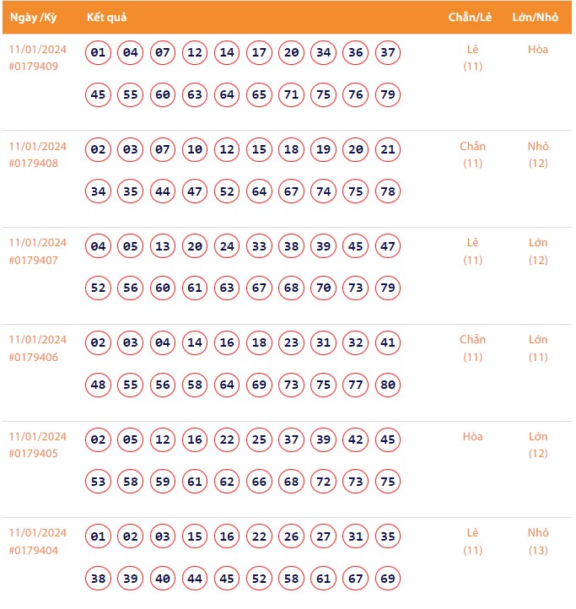The image size is (576, 609).
Task: Click ball 78 in draw #0179408
Action: coord(388,191)
